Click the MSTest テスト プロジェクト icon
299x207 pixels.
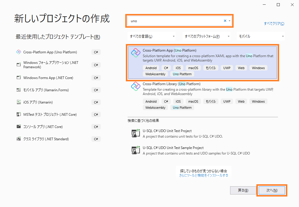(x=19, y=115)
